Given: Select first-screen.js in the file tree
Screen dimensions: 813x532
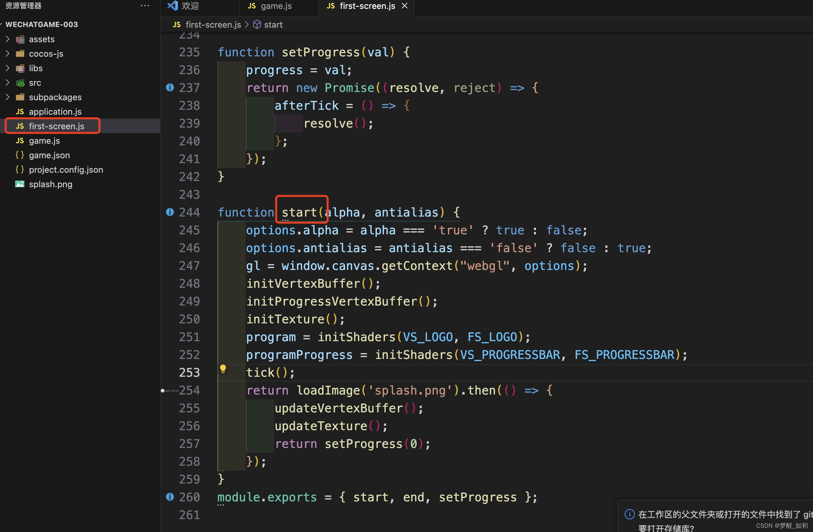Looking at the screenshot, I should [x=56, y=126].
